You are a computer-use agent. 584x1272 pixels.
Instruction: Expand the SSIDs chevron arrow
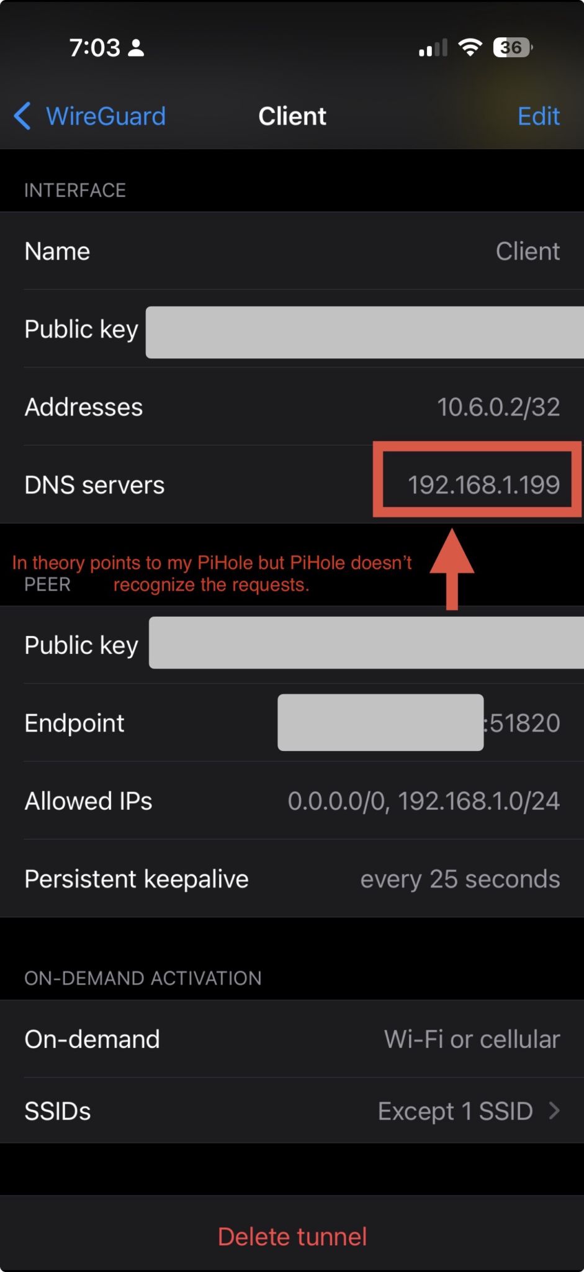[555, 1111]
